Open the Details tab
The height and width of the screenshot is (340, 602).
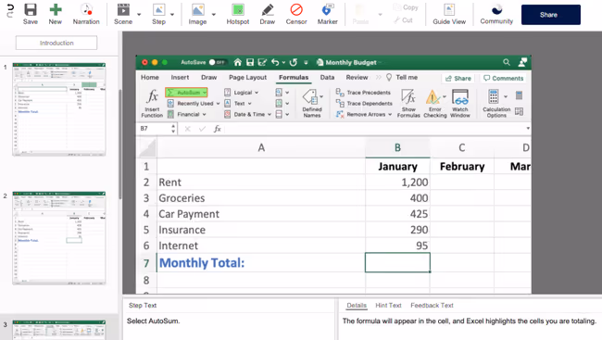(x=357, y=306)
